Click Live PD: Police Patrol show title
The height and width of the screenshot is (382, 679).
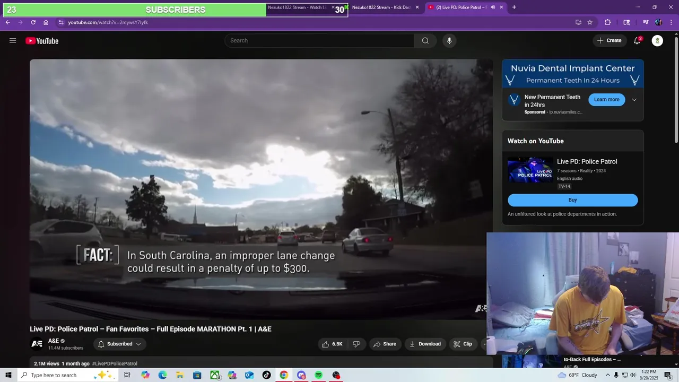[587, 161]
